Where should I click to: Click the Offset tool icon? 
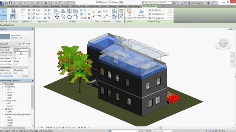(63, 11)
